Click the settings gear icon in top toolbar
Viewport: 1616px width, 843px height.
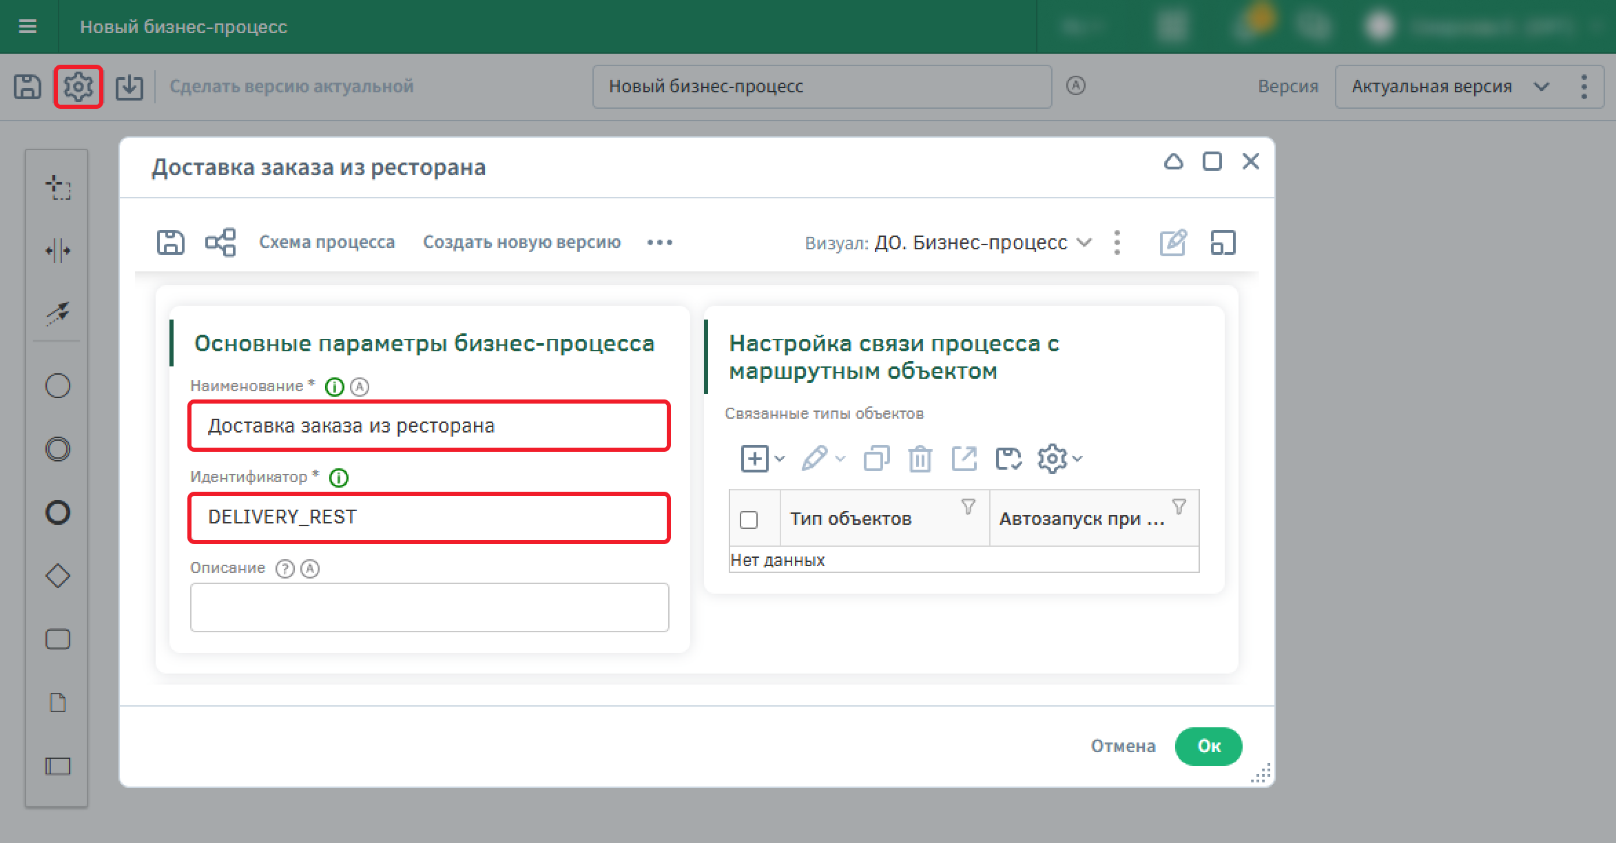point(79,87)
